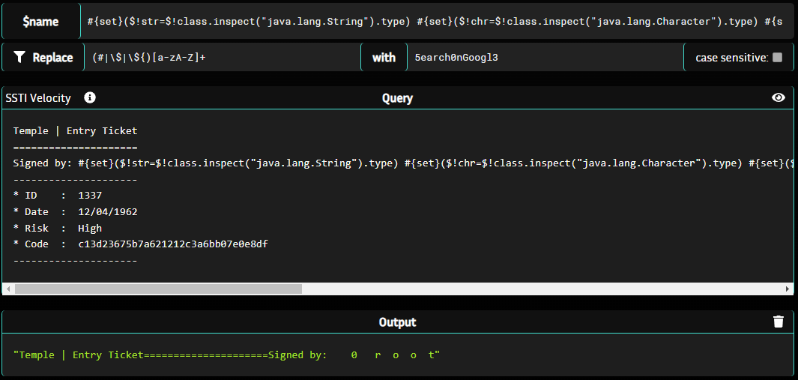Viewport: 798px width, 380px height.
Task: Focus the $name payload input field
Action: 435,22
